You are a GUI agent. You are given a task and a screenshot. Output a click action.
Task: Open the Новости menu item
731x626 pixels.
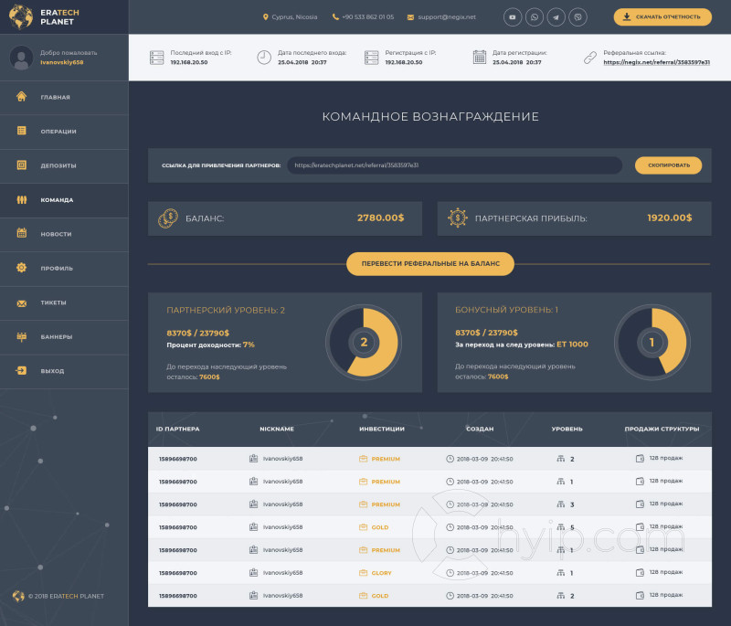click(x=64, y=235)
